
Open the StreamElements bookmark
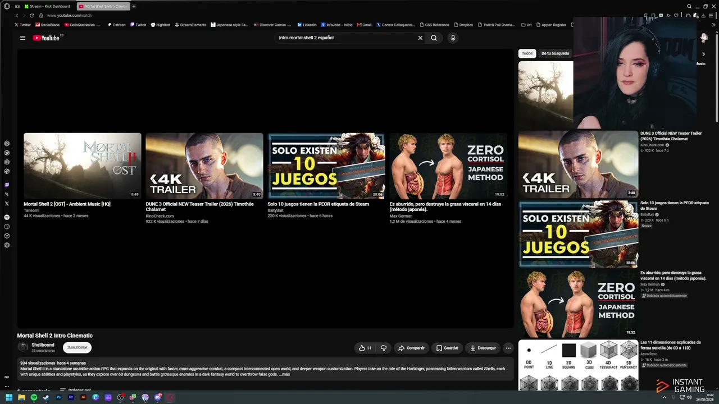190,25
